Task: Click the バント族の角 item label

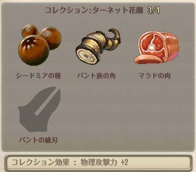Action: click(96, 75)
